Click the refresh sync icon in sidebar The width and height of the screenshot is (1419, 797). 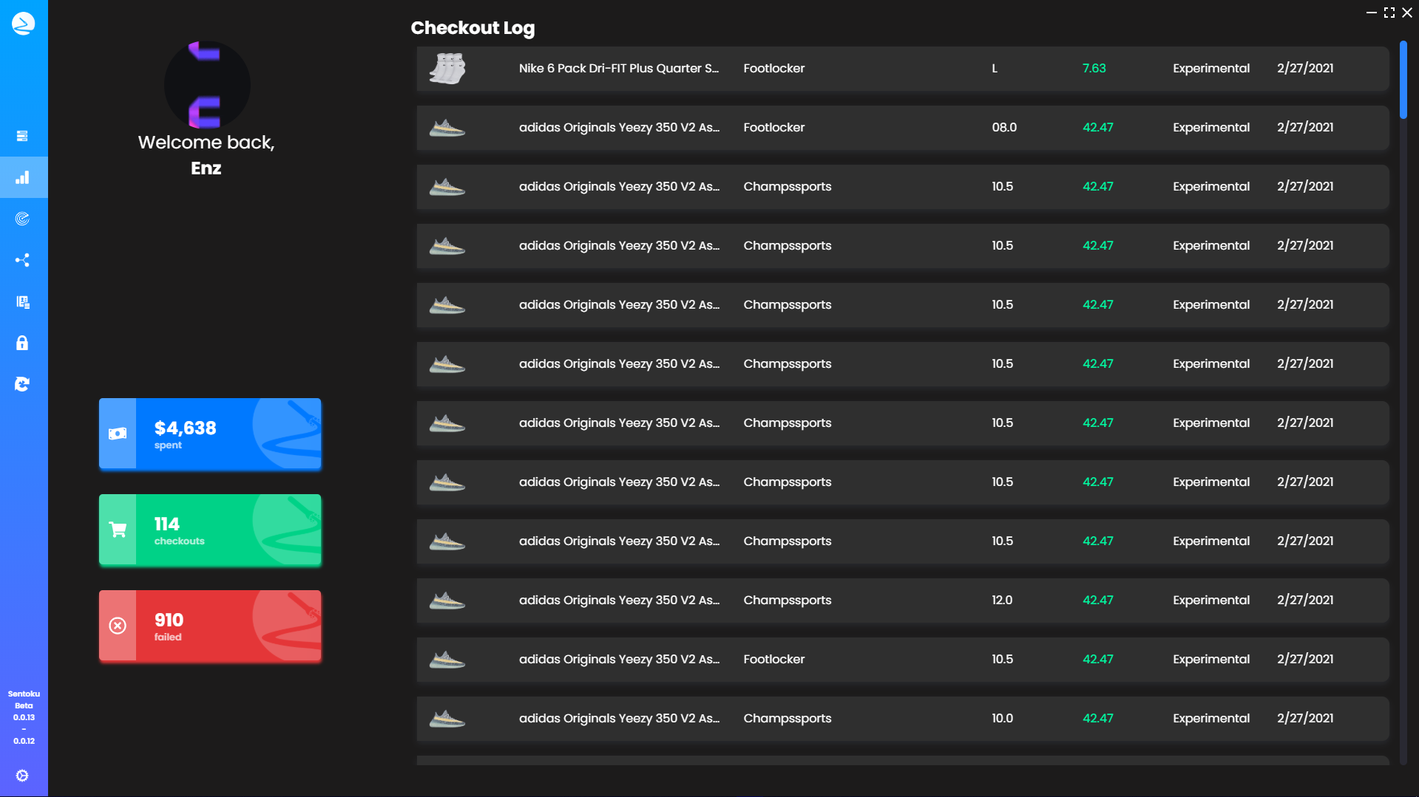(x=22, y=384)
